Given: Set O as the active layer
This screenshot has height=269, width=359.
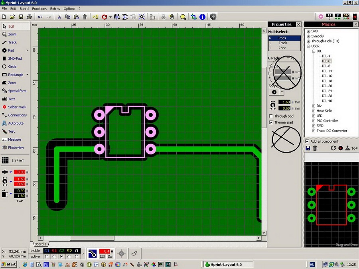Looking at the screenshot, I should click(x=77, y=257).
